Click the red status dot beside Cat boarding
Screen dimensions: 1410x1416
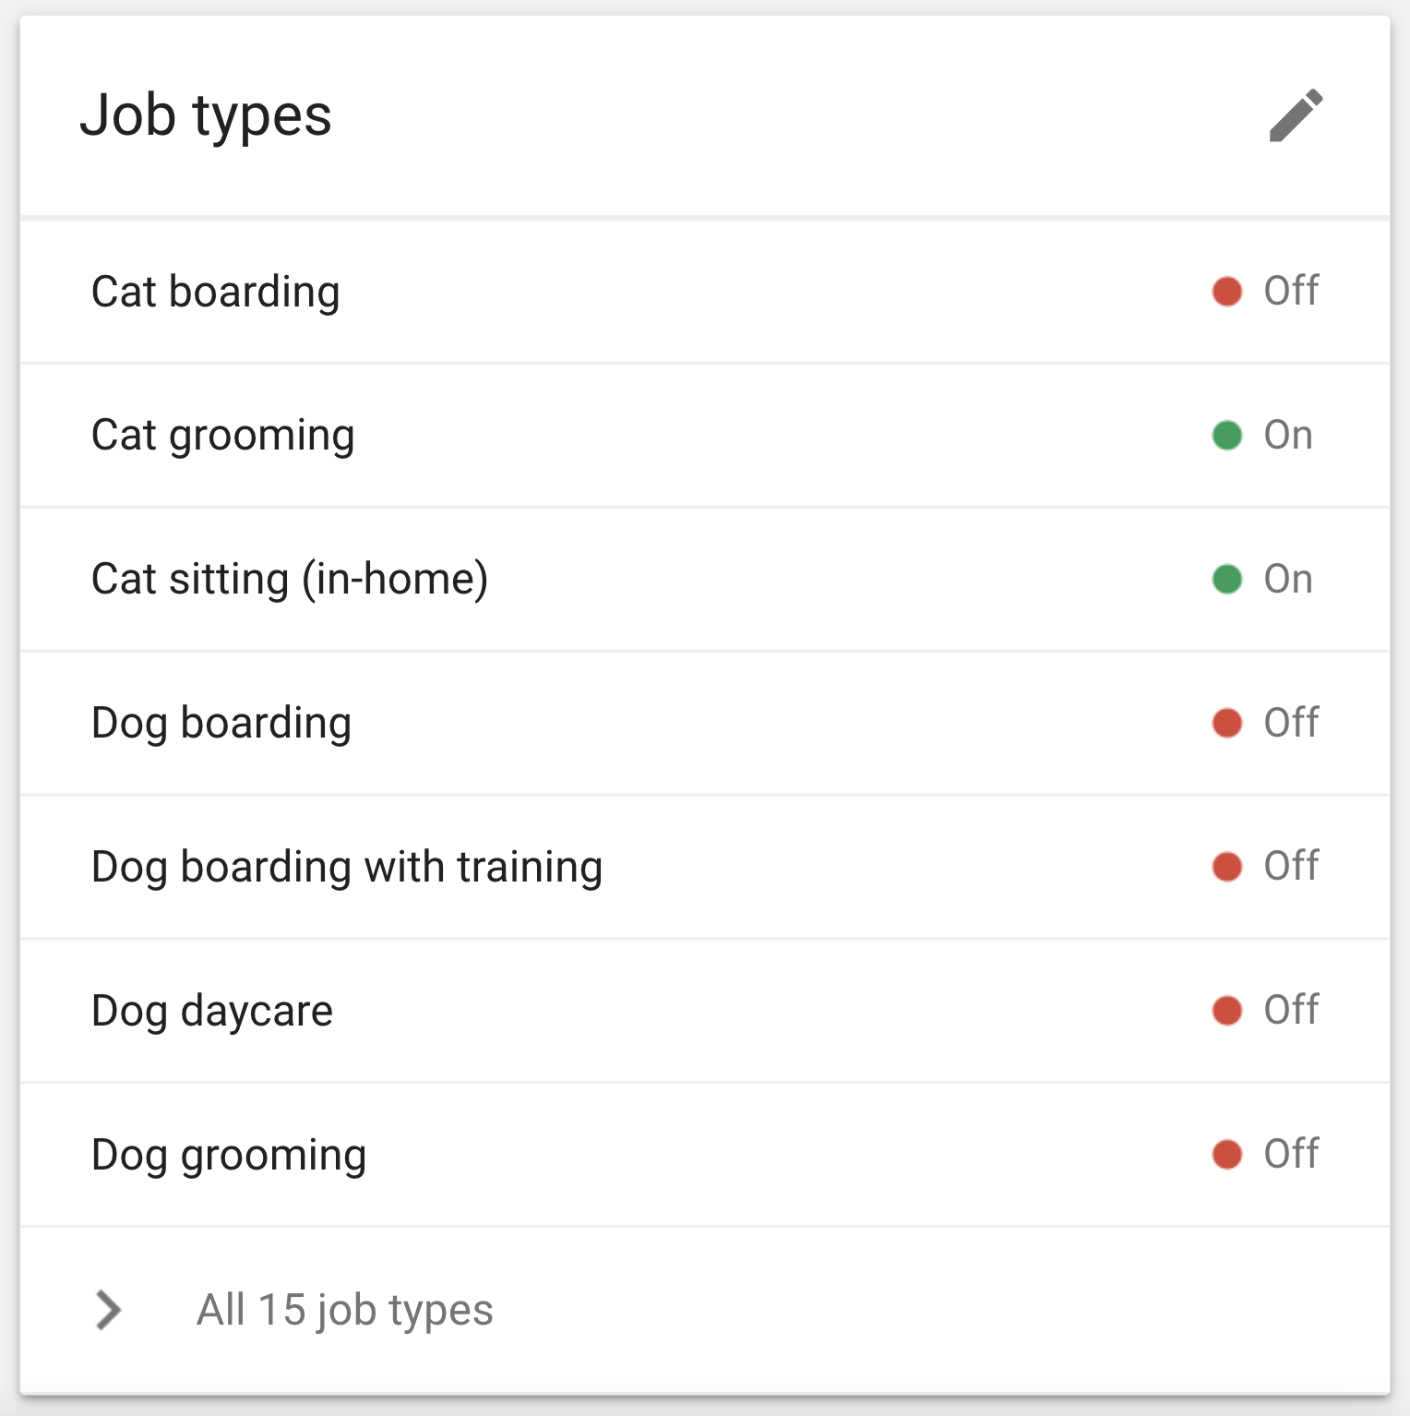(1226, 291)
